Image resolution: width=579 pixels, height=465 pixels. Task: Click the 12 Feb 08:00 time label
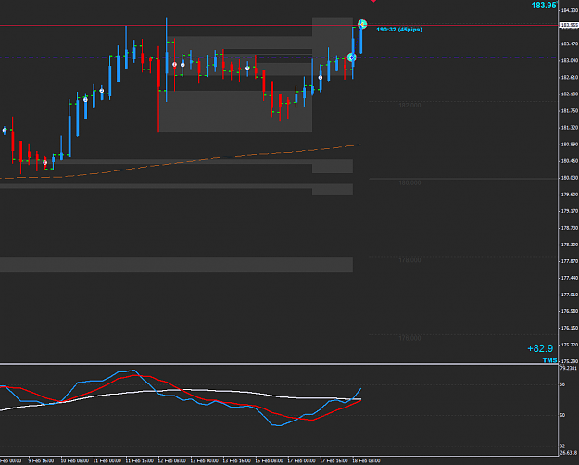(172, 461)
